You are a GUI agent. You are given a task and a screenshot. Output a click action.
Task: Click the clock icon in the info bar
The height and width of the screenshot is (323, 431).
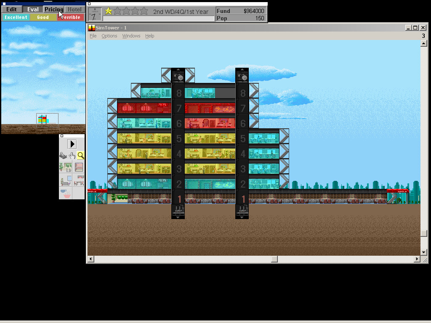(95, 14)
